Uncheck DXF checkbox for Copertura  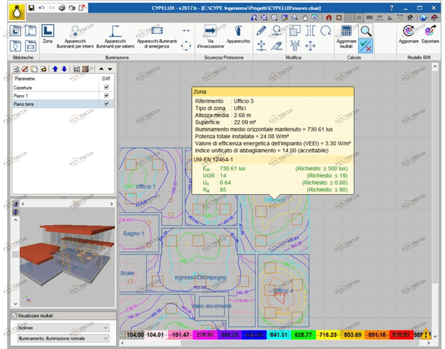click(x=106, y=87)
